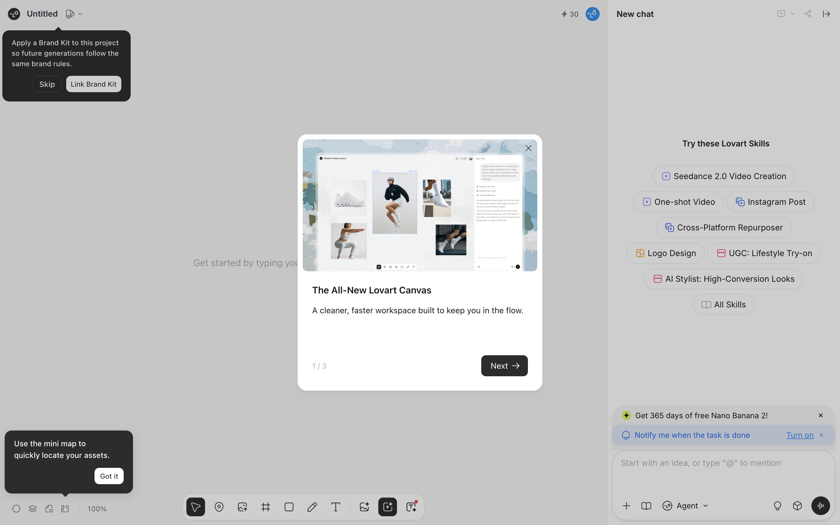This screenshot has width=840, height=525.
Task: Click the share icon in chat header
Action: (x=808, y=14)
